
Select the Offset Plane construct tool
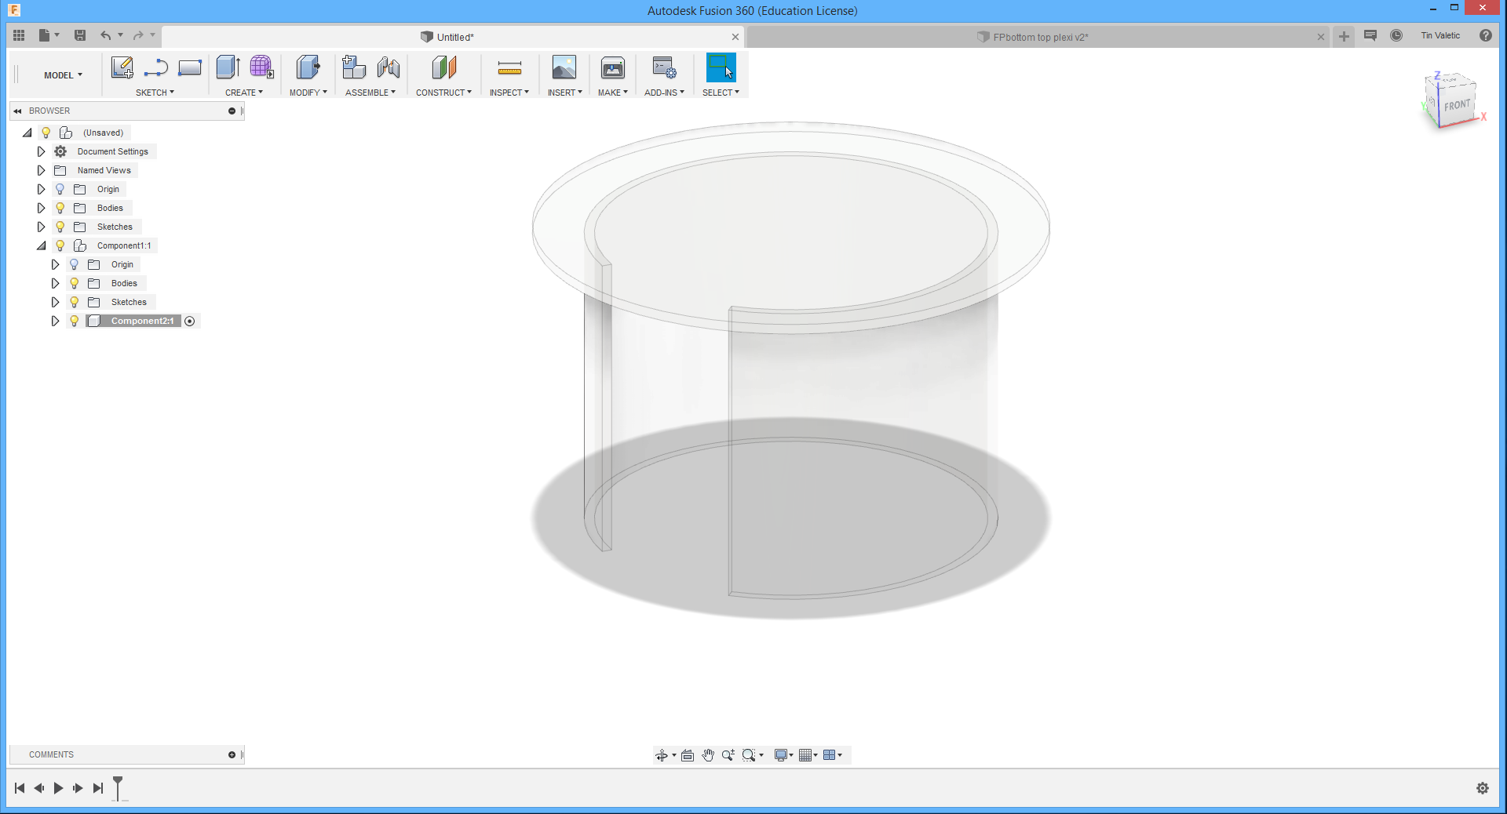click(x=444, y=68)
